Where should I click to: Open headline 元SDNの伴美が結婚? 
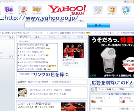pos(33,66)
